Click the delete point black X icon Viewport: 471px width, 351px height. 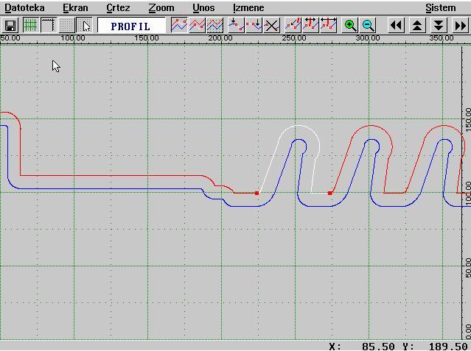coord(272,26)
